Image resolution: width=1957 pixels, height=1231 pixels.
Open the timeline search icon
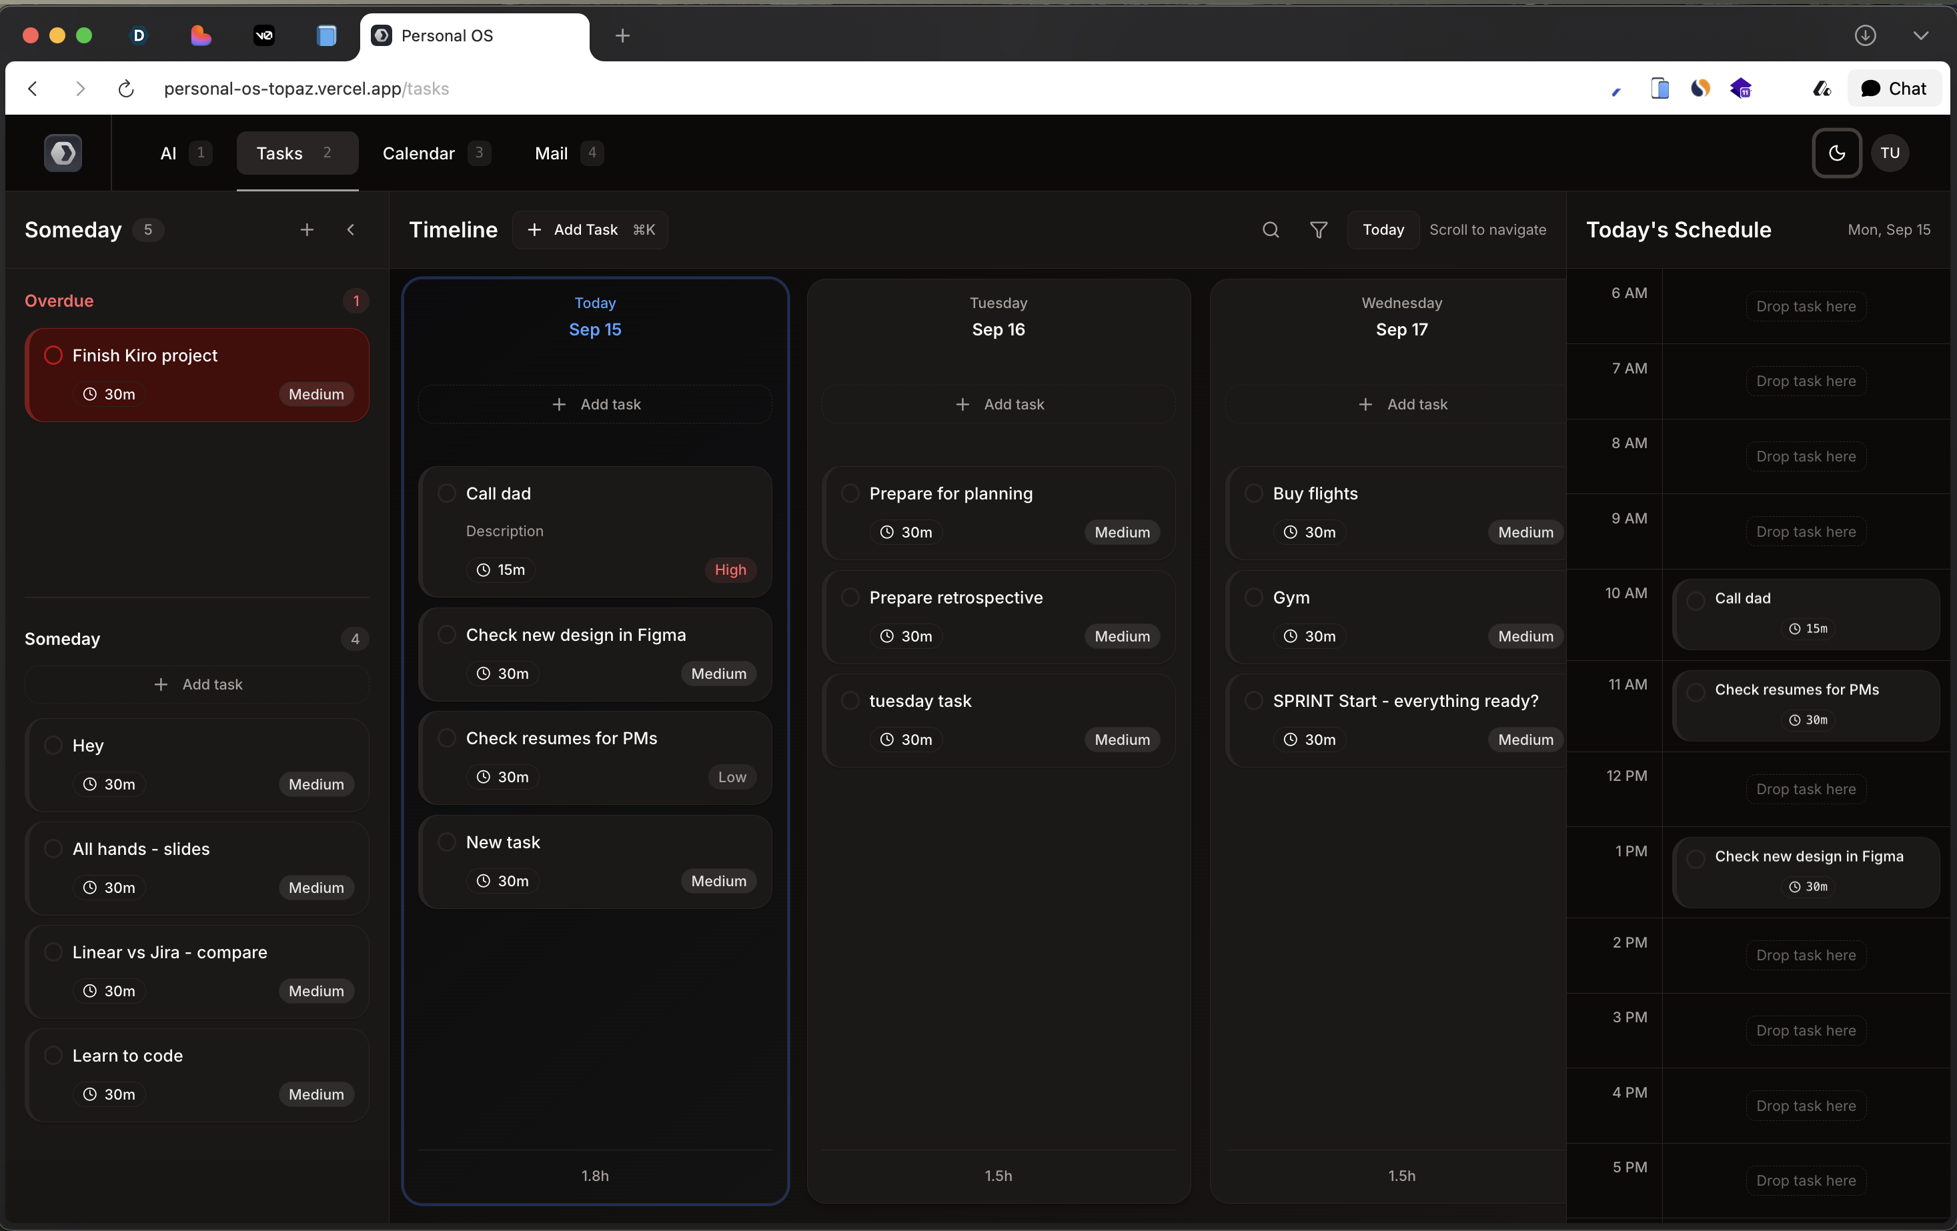(1270, 230)
